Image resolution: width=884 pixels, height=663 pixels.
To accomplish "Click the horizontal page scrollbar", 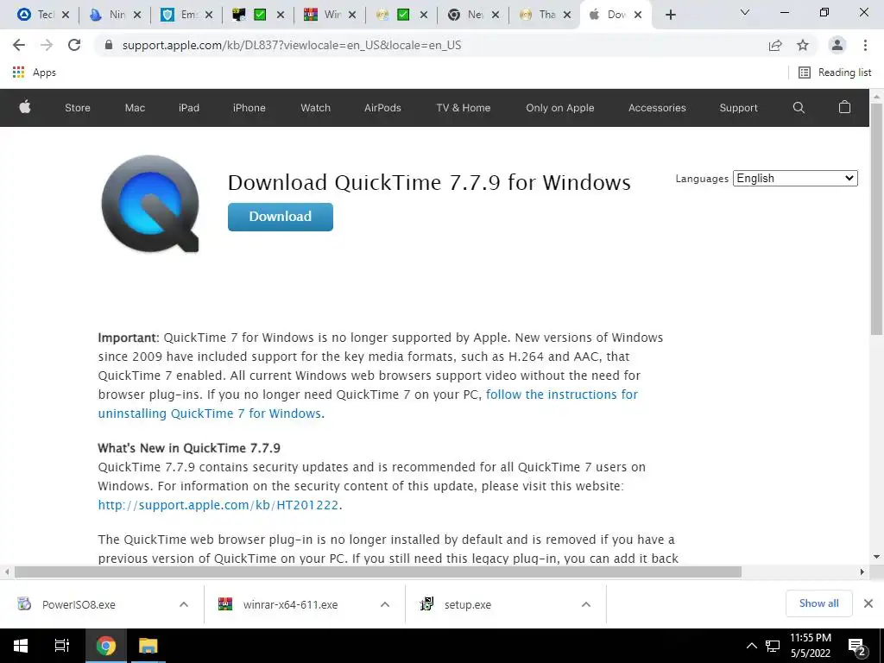I will [x=378, y=571].
